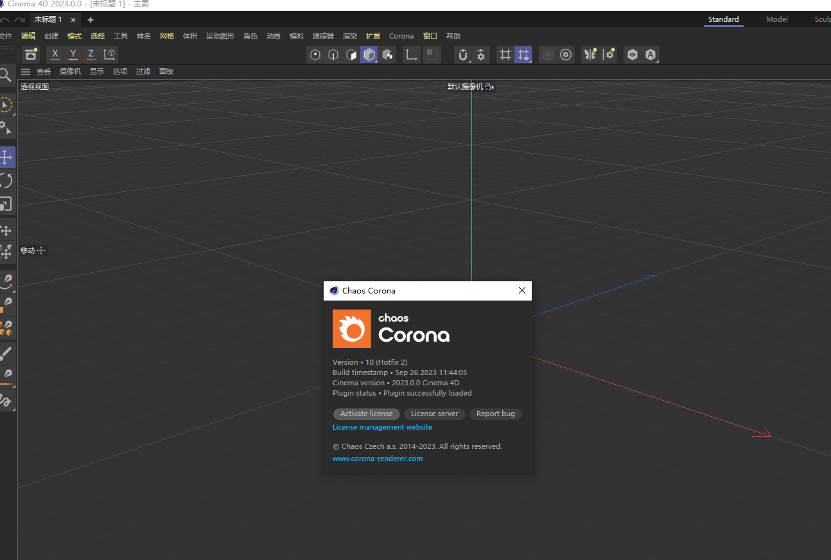Close the Chaos Corona dialog
The width and height of the screenshot is (831, 560).
pyautogui.click(x=522, y=291)
